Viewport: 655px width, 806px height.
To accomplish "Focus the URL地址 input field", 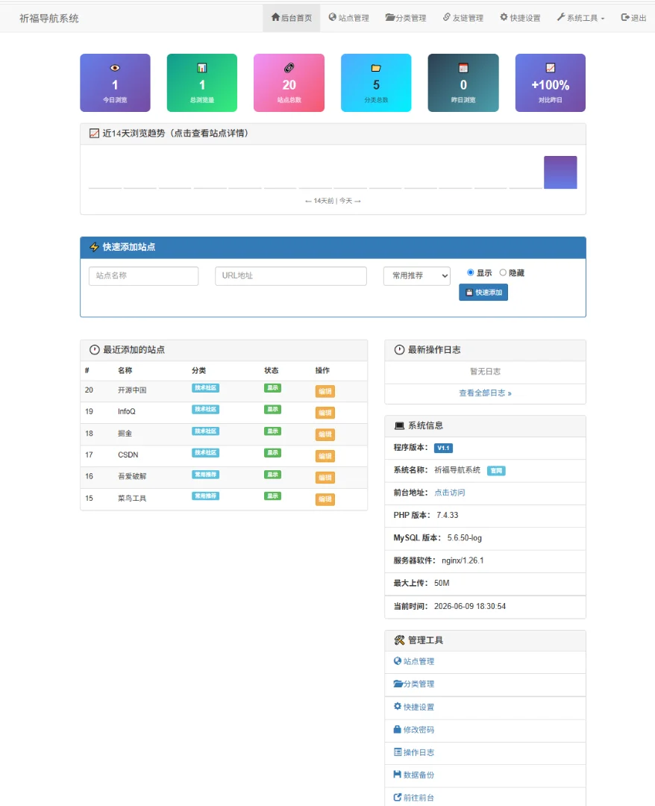I will 291,276.
